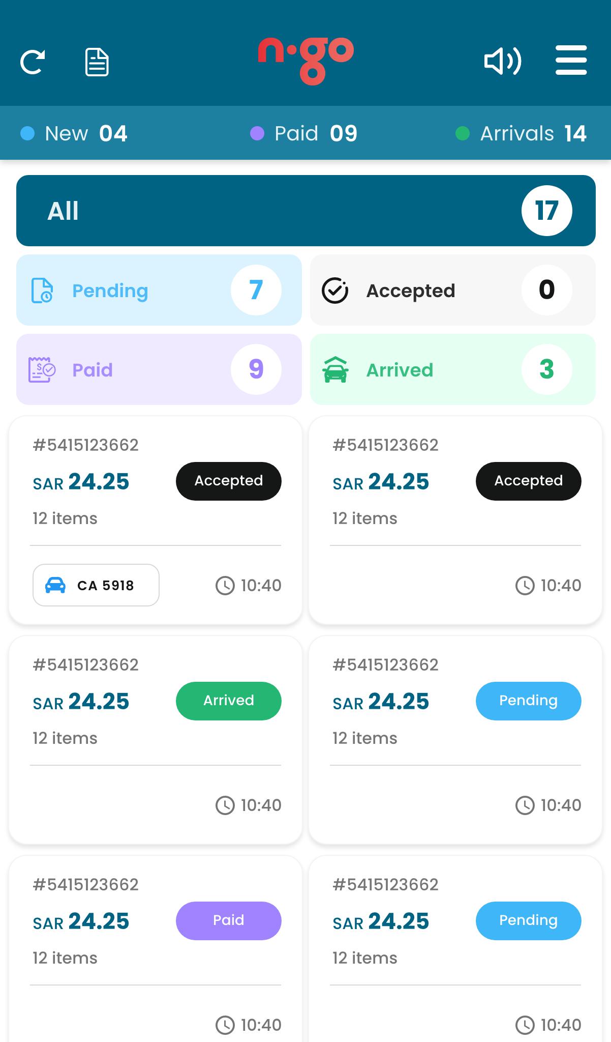Click the car plate CA 5918 badge

(x=96, y=585)
